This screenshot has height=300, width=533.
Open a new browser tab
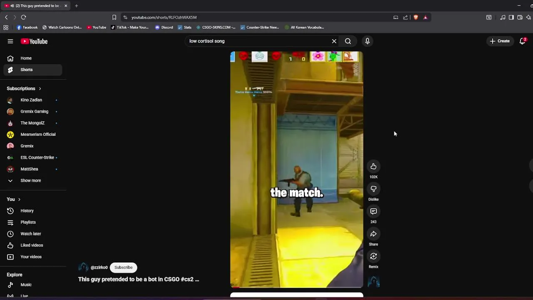pos(76,6)
